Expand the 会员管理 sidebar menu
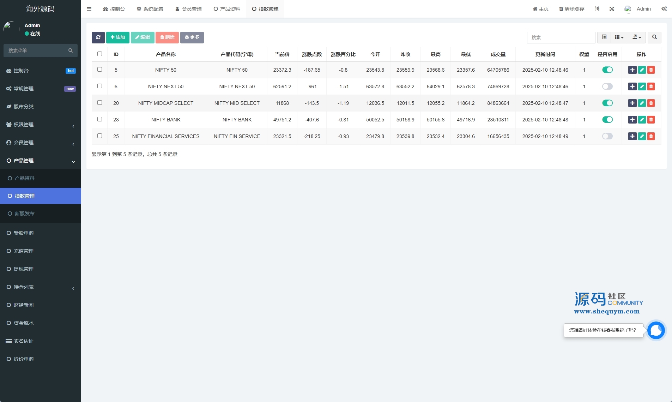 coord(41,143)
